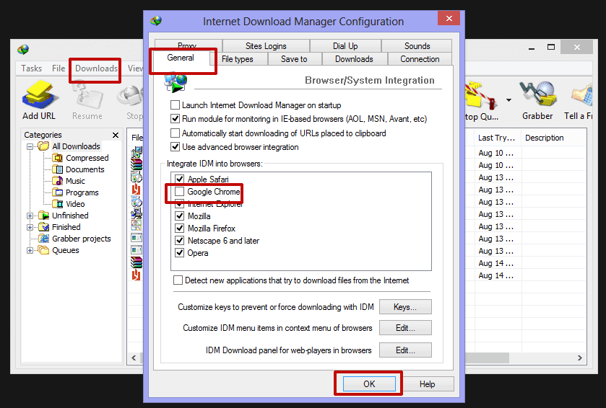Click the horizontal scrollbar right arrow
The width and height of the screenshot is (606, 408).
(x=580, y=358)
